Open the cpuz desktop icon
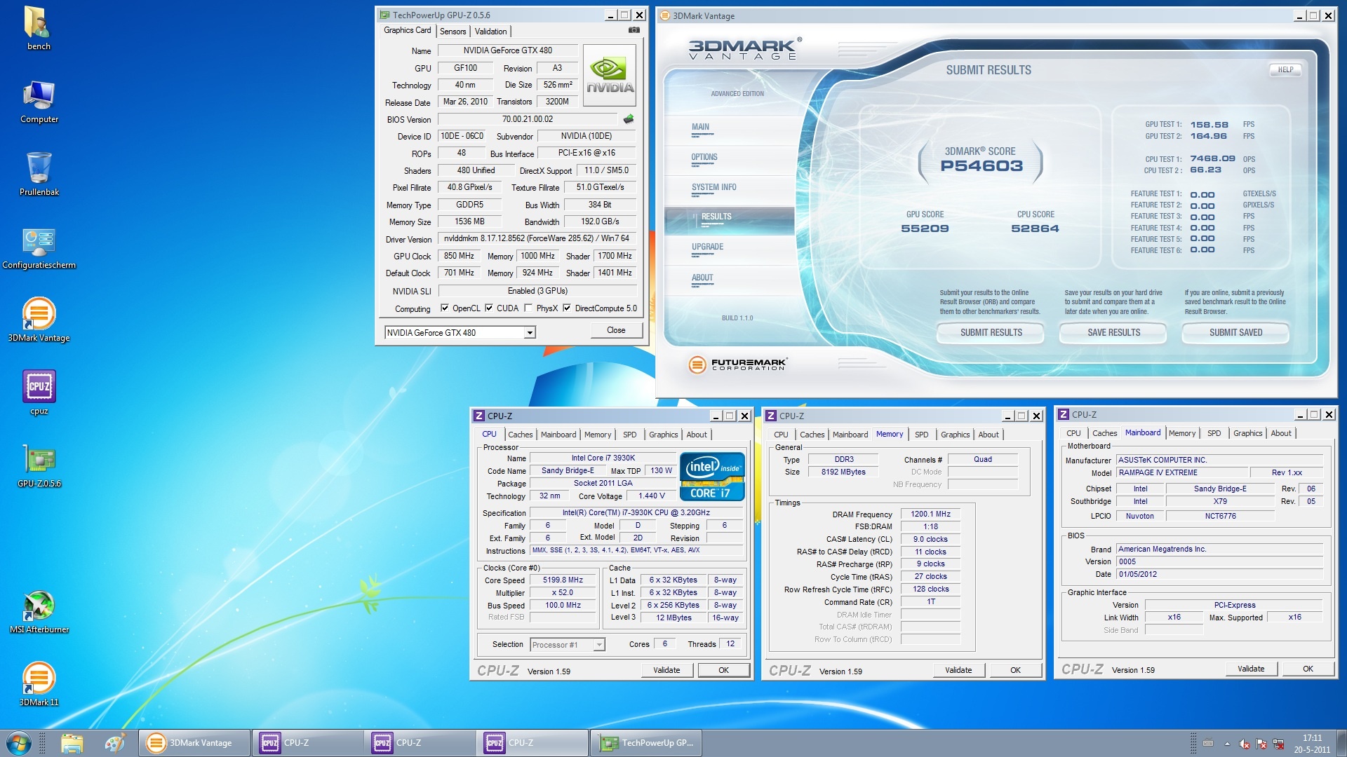Screen dimensions: 1347x757 [39, 387]
